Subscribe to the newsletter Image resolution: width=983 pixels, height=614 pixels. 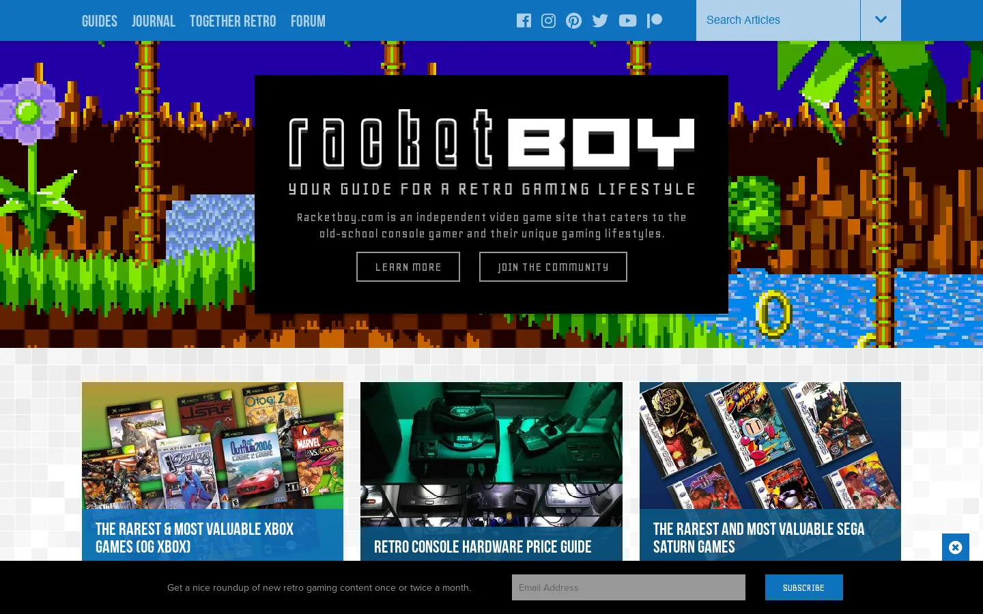(x=803, y=587)
